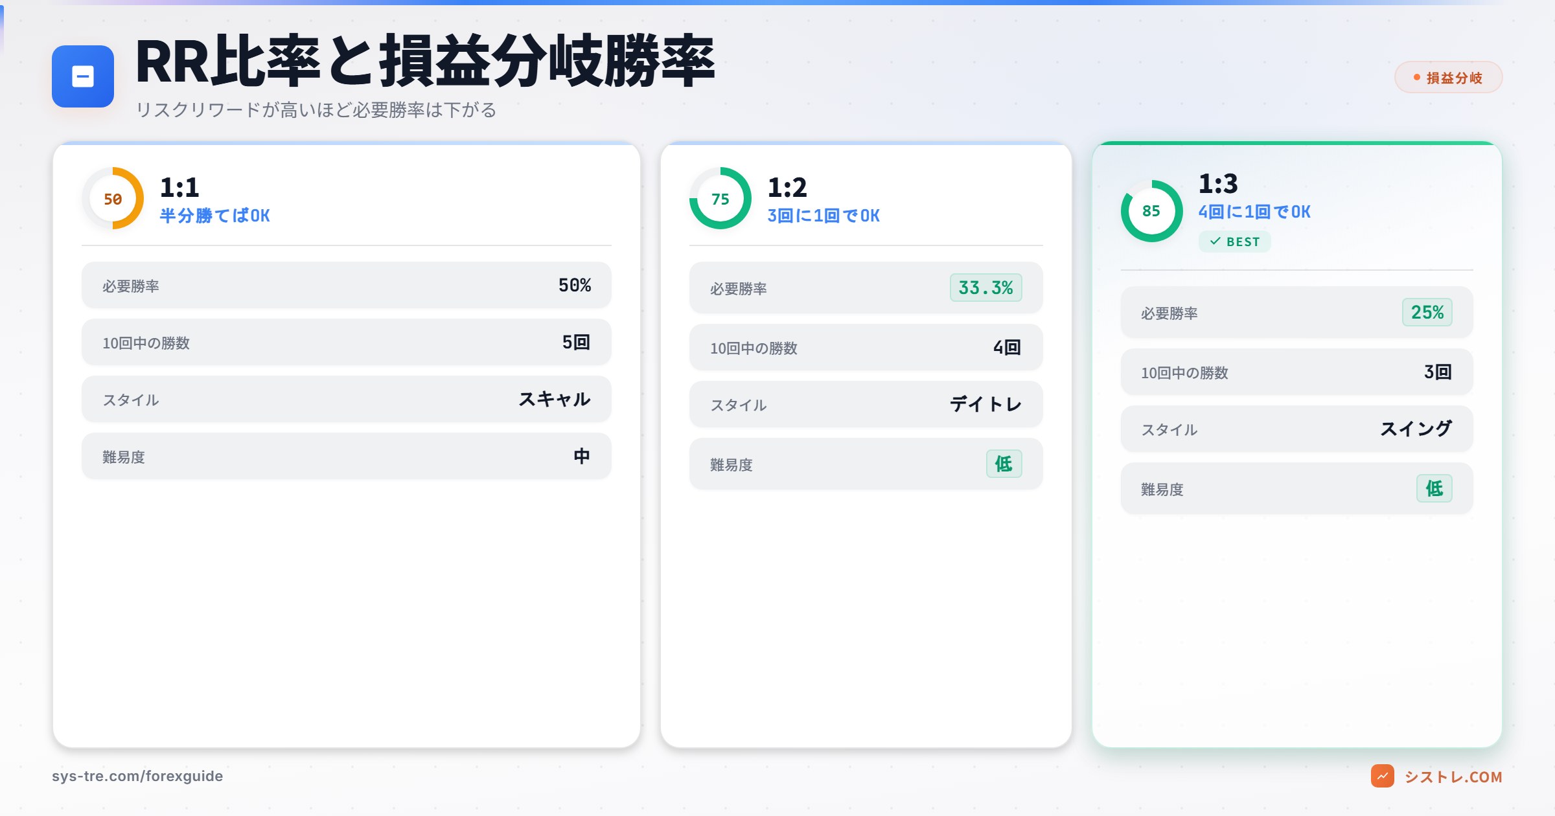Toggle the 33.3% highlight on the 1:2 card
The image size is (1555, 816).
point(985,288)
